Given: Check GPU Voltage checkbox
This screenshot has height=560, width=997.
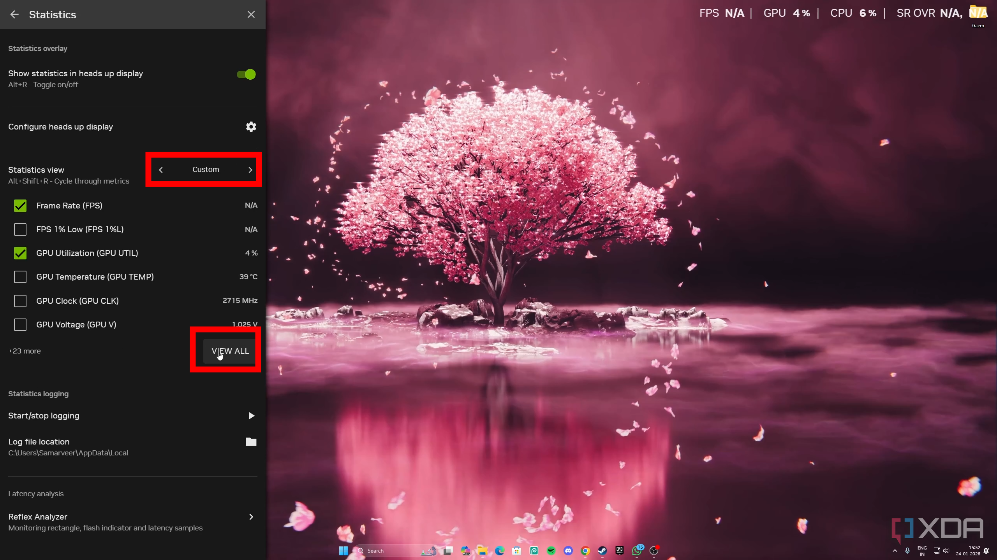Looking at the screenshot, I should pyautogui.click(x=20, y=324).
